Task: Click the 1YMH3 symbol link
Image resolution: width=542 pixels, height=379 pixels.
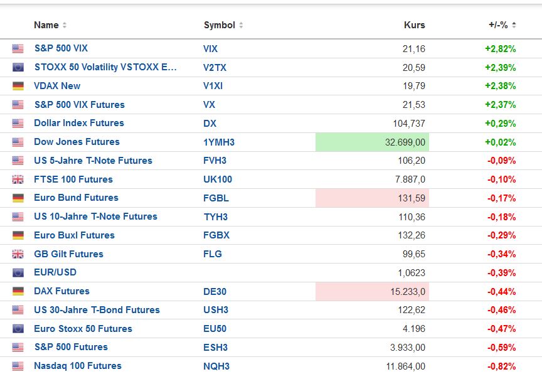Action: (x=219, y=142)
